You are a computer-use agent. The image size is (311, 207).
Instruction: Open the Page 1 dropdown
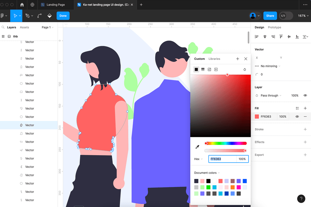coord(48,27)
